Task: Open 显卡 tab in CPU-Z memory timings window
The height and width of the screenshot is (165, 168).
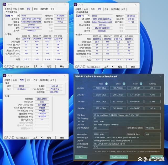Action: 35,80
